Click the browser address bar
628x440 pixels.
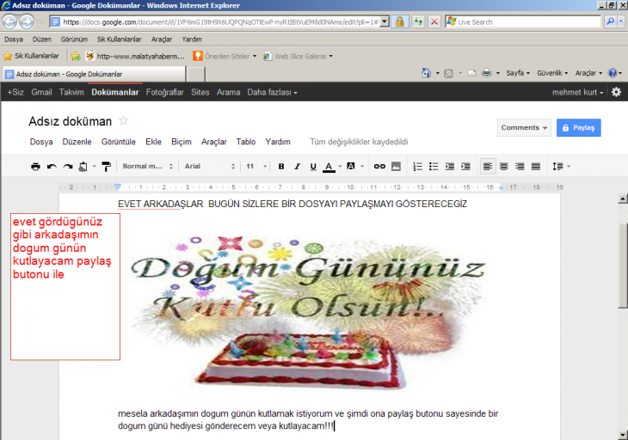point(219,22)
